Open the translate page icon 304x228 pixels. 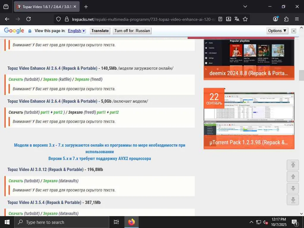(237, 19)
